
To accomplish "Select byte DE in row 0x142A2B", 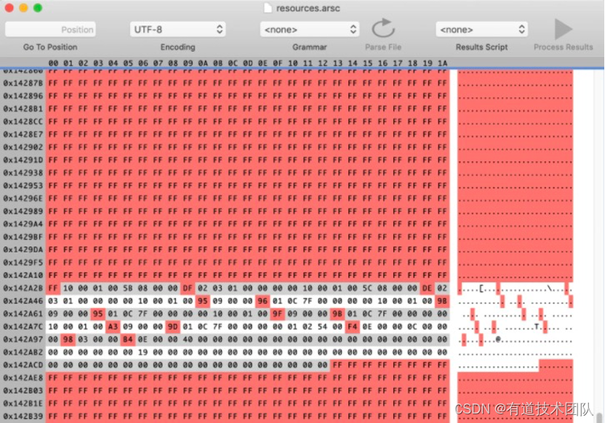I will tap(427, 289).
